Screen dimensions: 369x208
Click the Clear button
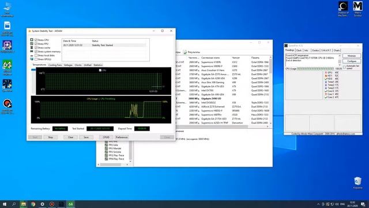[x=70, y=137]
